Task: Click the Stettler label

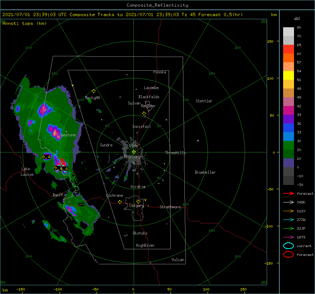Action: tap(204, 101)
